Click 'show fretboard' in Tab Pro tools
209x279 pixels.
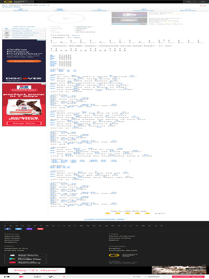coord(24,35)
